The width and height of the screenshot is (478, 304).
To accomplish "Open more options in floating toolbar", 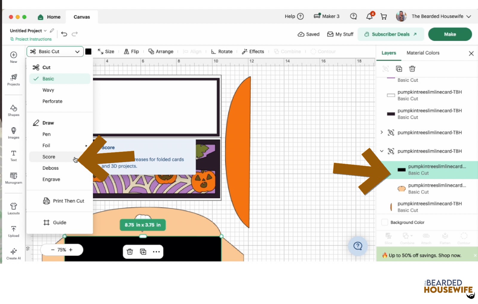I will click(156, 252).
